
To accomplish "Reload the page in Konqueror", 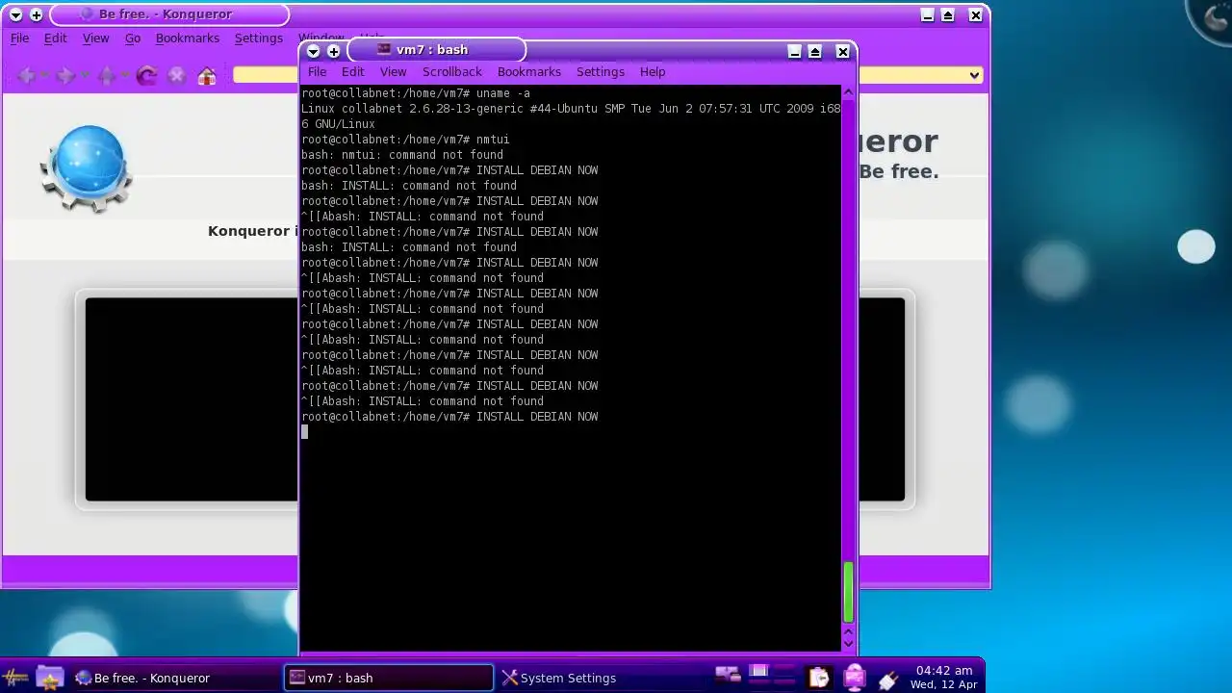I will [x=146, y=75].
